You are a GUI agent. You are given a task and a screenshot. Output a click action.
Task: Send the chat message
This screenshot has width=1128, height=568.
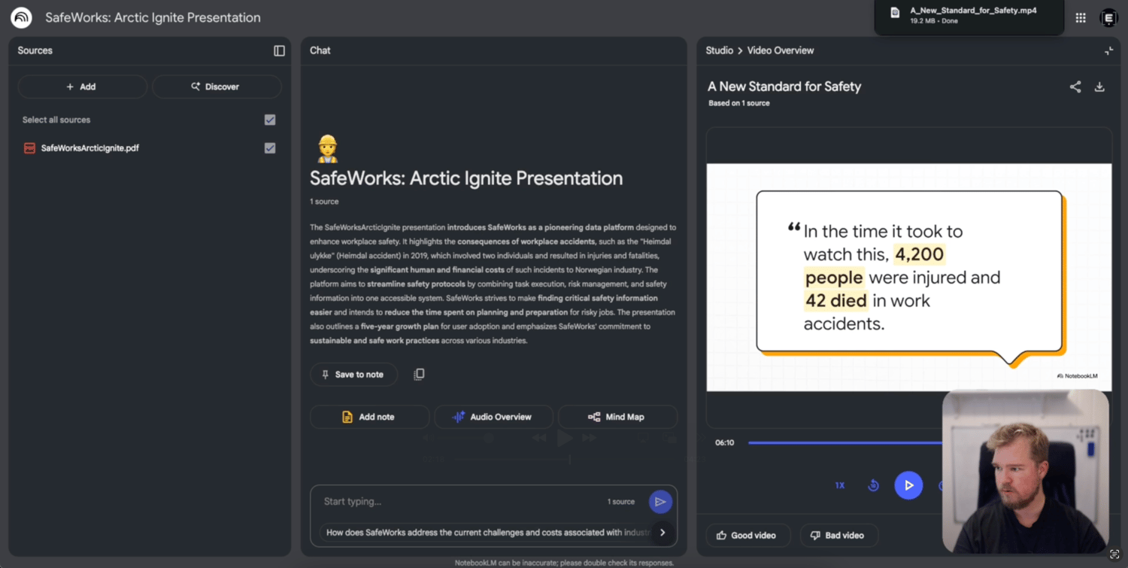click(x=660, y=502)
